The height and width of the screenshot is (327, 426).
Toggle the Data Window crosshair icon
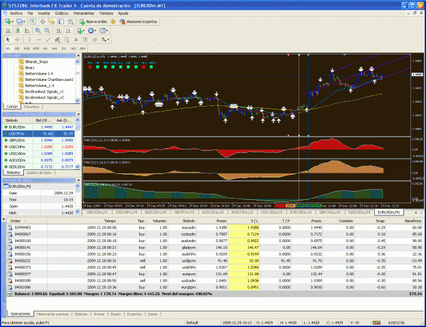click(43, 22)
